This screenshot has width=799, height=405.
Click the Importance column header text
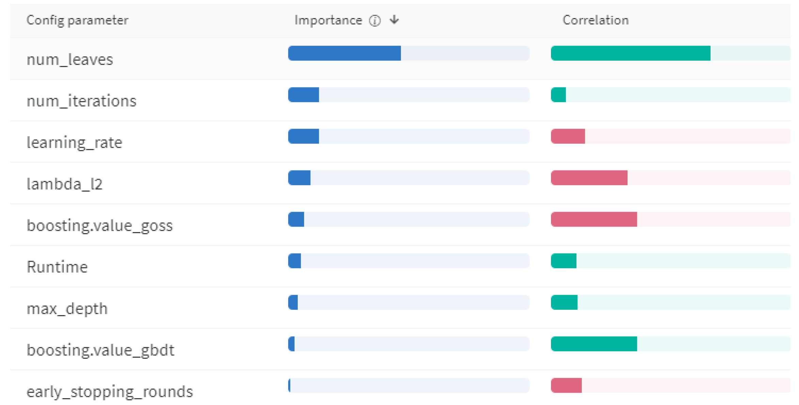coord(328,20)
